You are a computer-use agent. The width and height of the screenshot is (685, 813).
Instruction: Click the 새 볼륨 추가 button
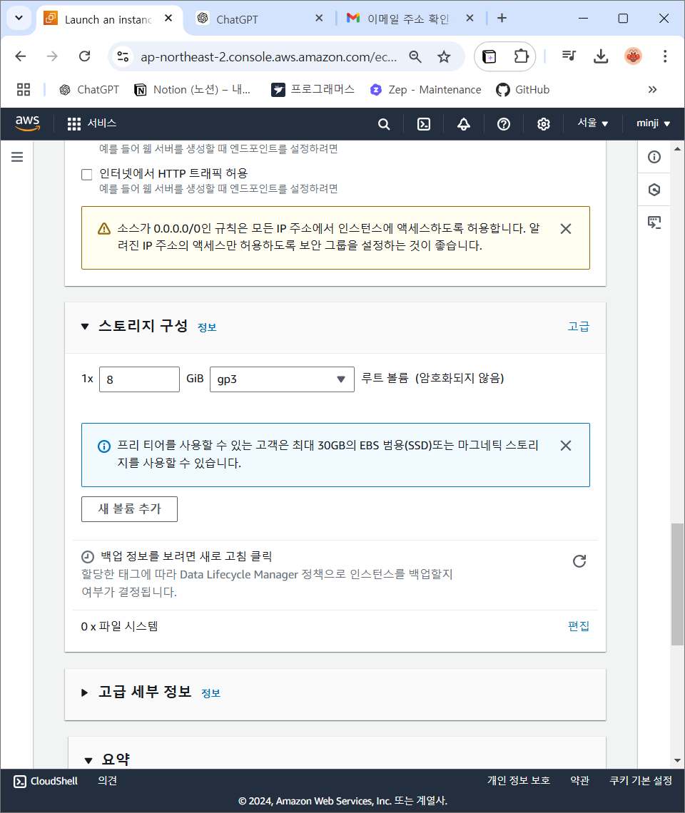click(129, 509)
